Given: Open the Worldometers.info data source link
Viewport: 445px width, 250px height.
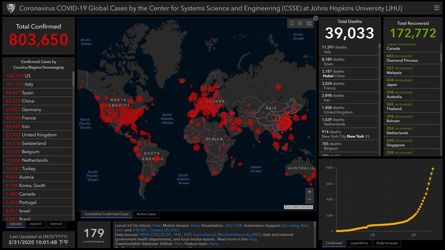Looking at the screenshot, I should coord(234,234).
